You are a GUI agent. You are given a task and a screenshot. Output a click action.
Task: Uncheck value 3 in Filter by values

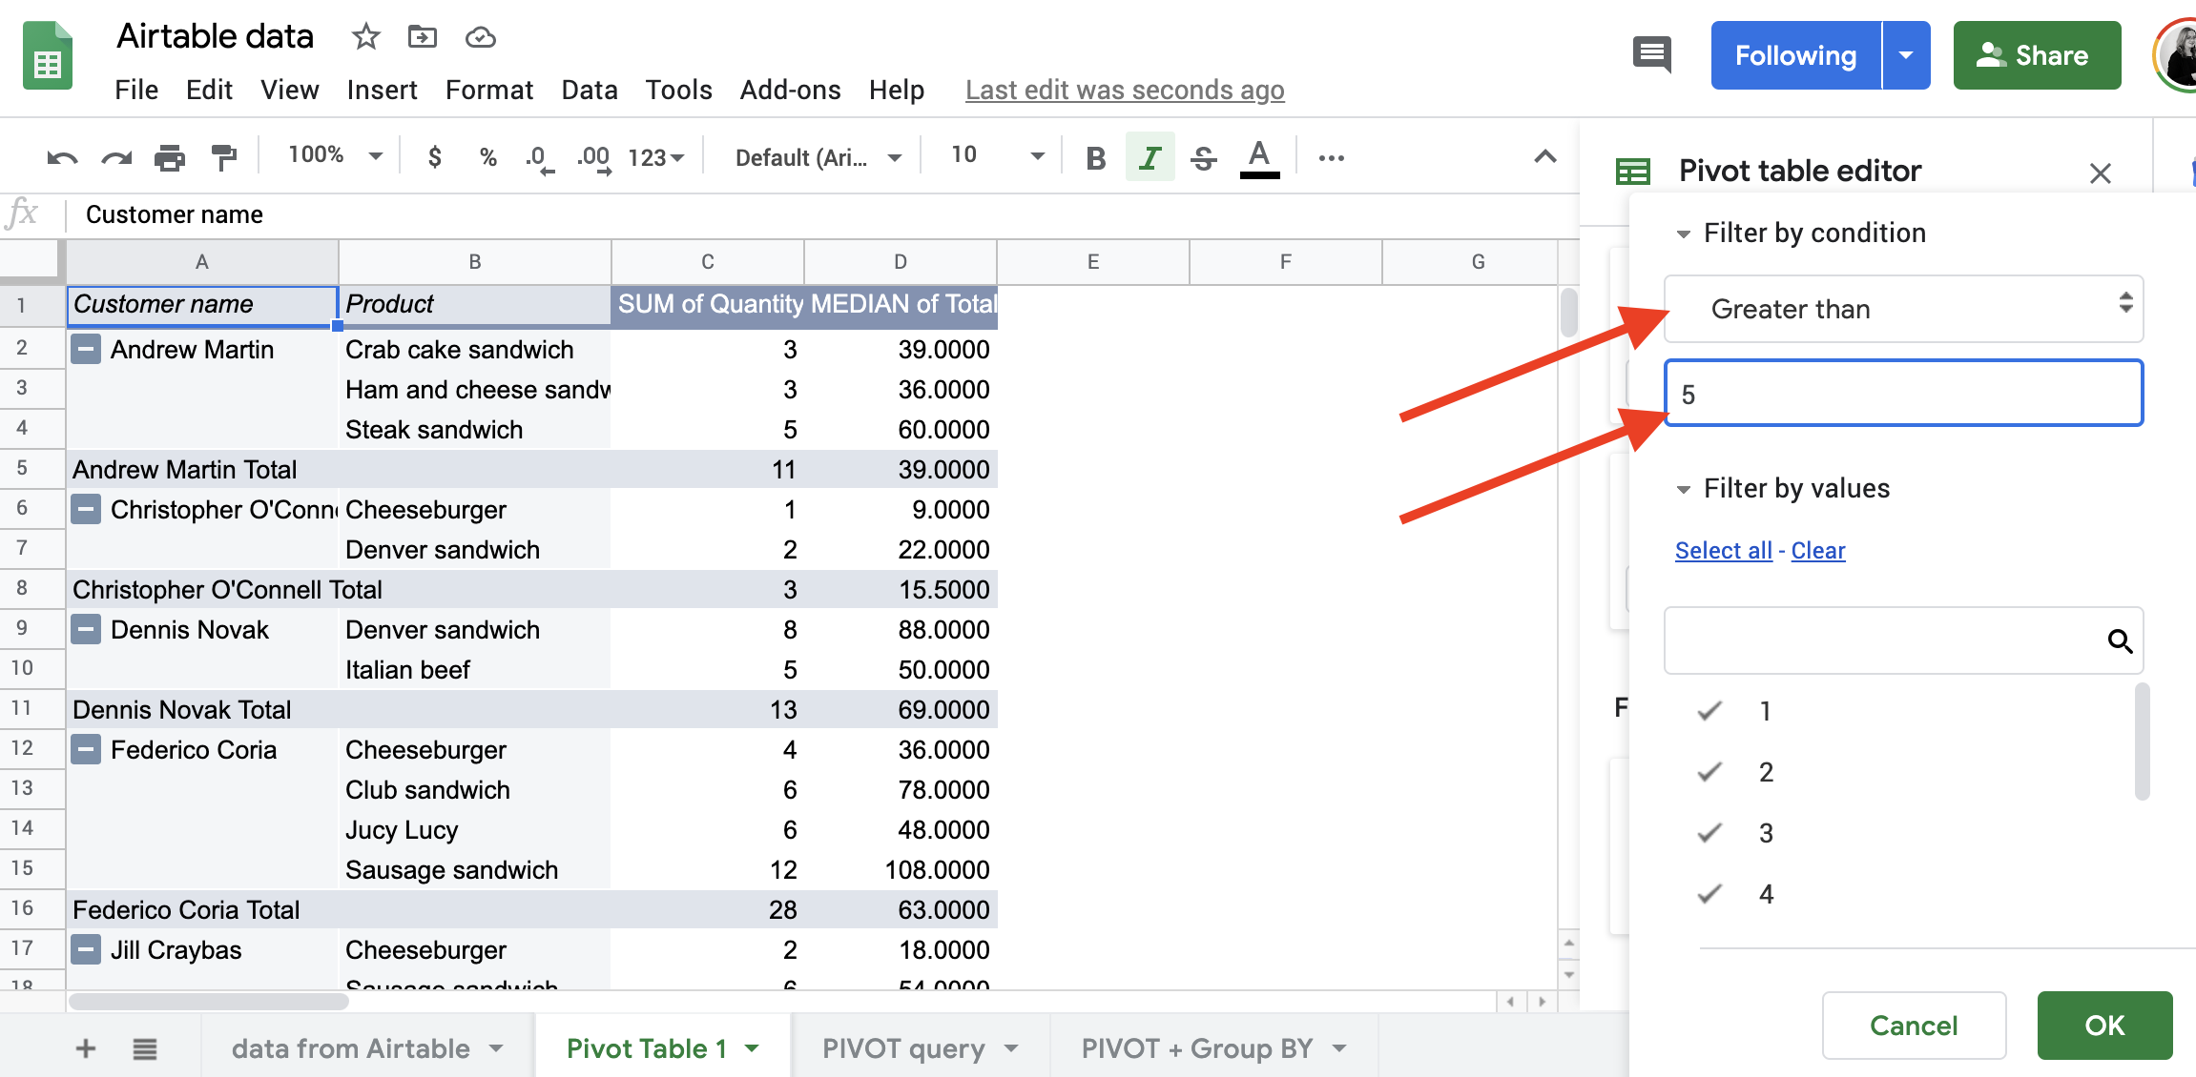(x=1709, y=831)
